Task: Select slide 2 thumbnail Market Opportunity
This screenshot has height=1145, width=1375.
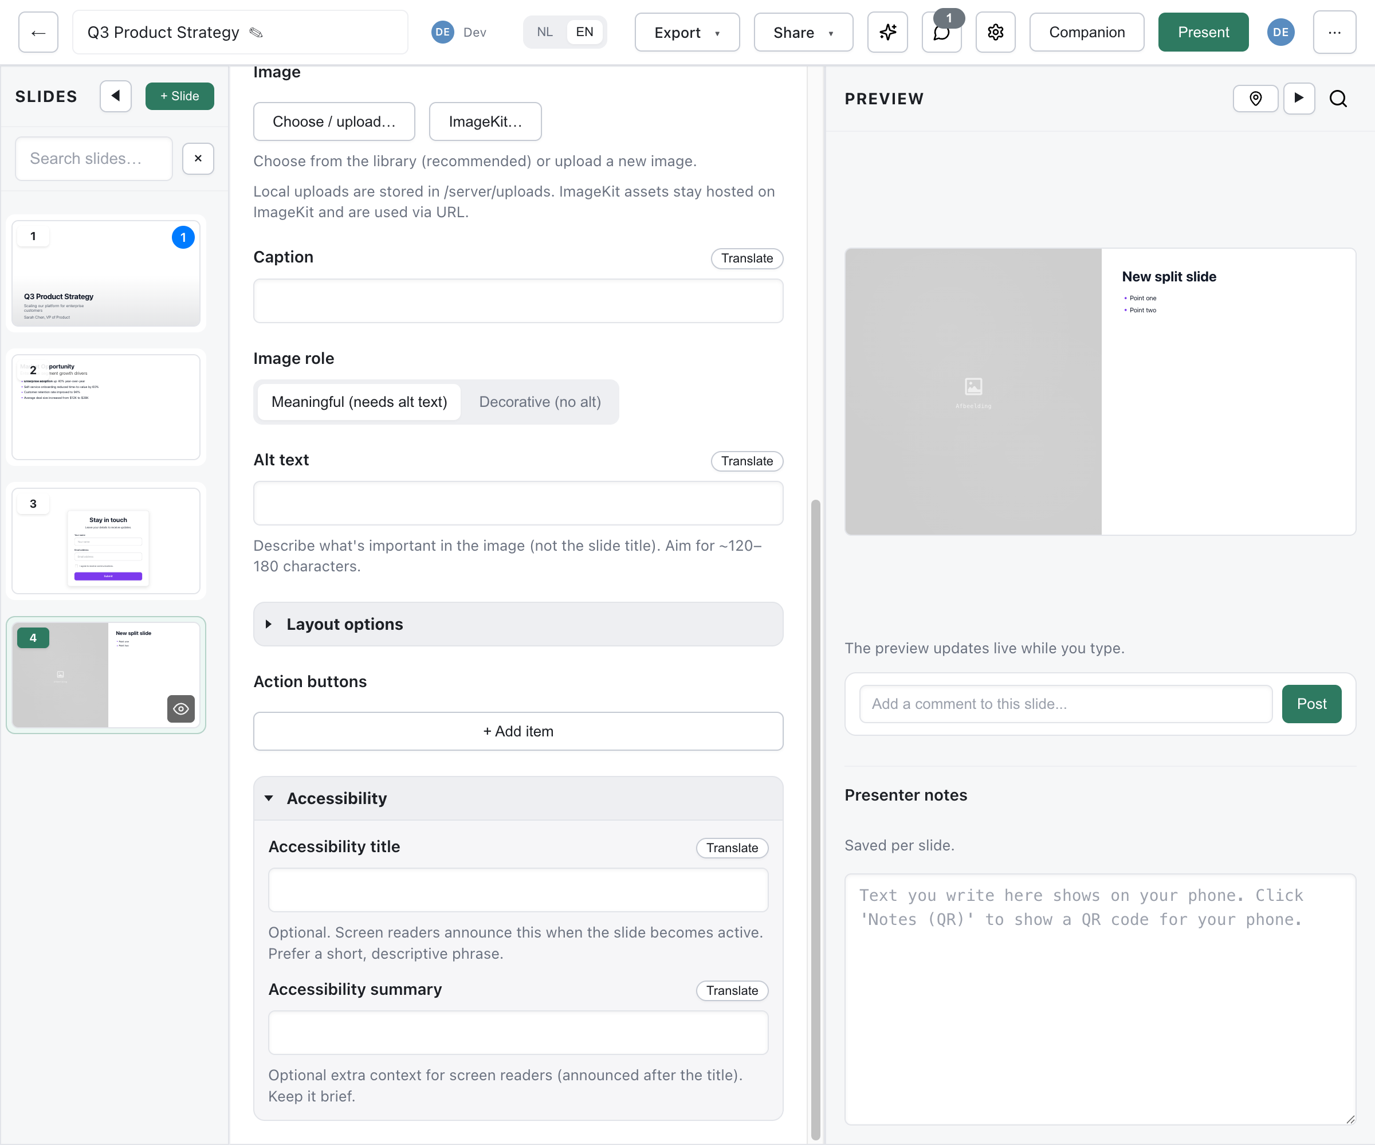Action: [106, 407]
